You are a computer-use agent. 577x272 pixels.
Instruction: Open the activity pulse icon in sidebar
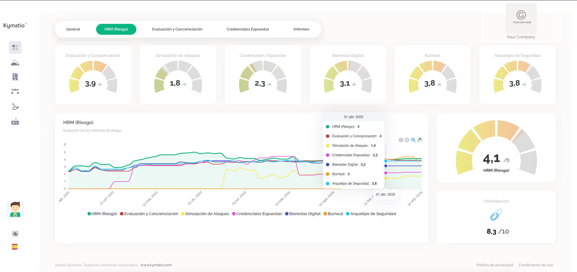(x=15, y=234)
